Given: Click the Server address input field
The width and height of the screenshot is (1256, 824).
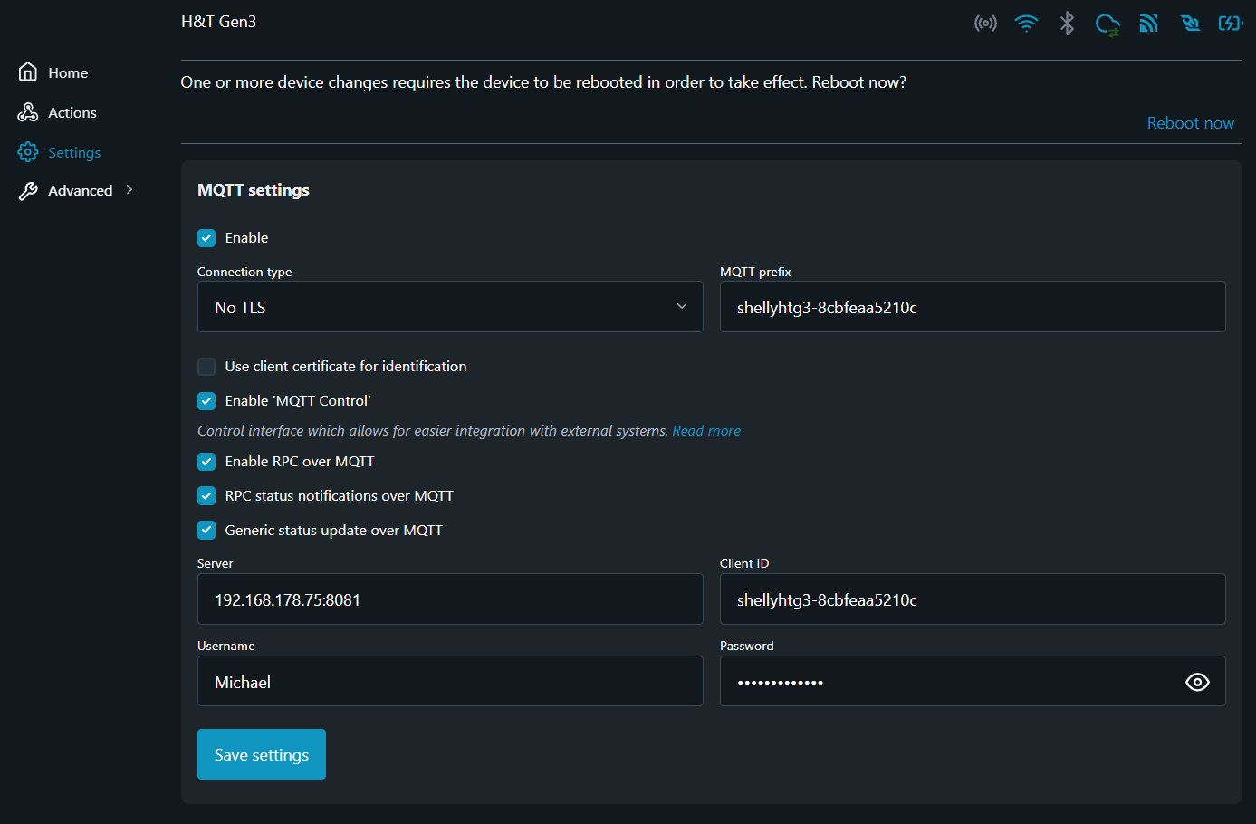Looking at the screenshot, I should click(x=450, y=599).
